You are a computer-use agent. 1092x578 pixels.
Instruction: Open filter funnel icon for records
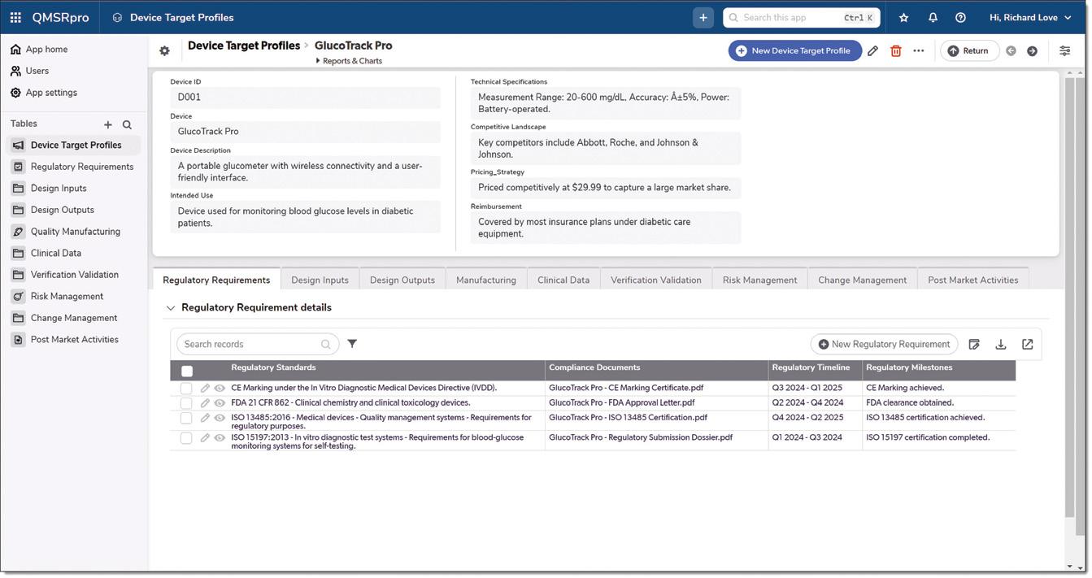352,344
